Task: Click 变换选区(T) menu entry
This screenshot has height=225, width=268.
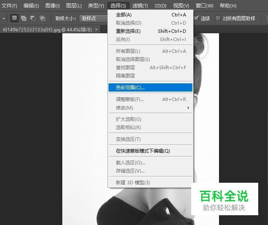Action: [150, 139]
